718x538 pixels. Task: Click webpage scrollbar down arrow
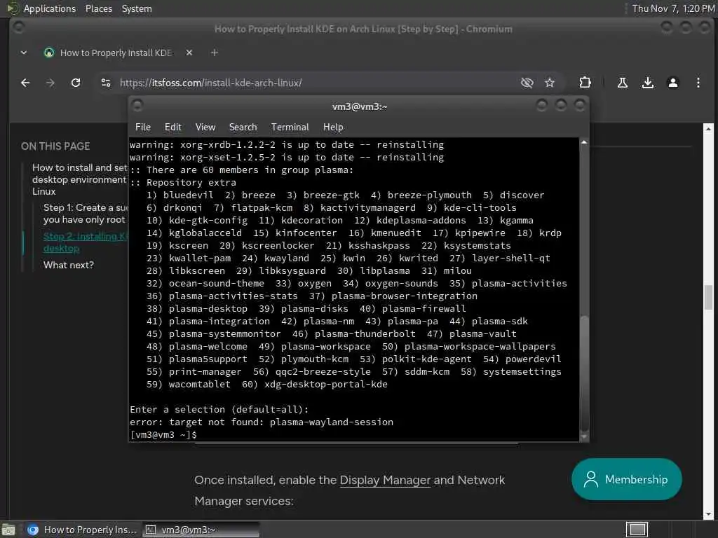pyautogui.click(x=708, y=515)
